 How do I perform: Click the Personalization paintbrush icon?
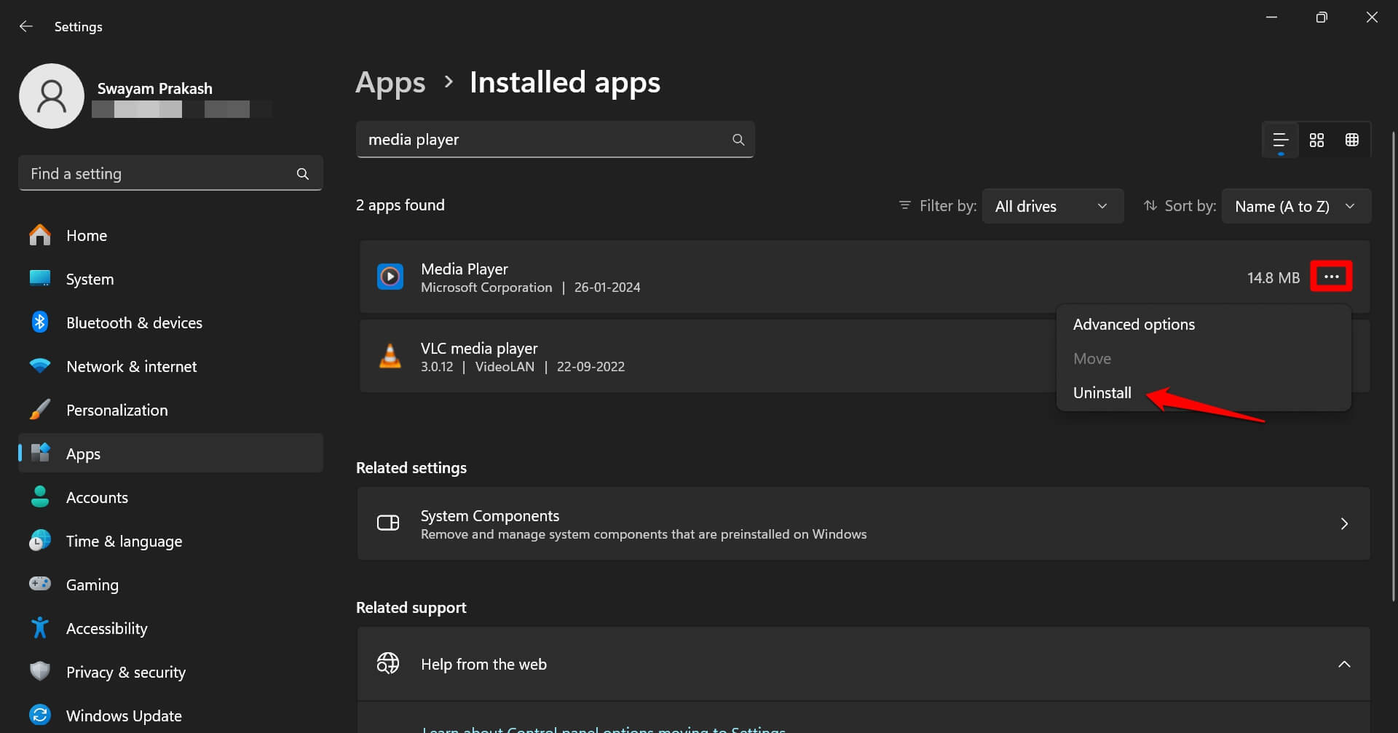click(40, 409)
